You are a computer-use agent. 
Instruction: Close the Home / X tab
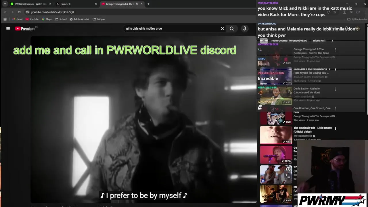tap(96, 4)
